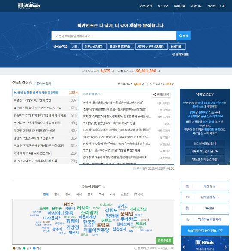
Task: Select issue '대·중소기업 임금격차 최대 3배 심화'
Action: [46, 161]
